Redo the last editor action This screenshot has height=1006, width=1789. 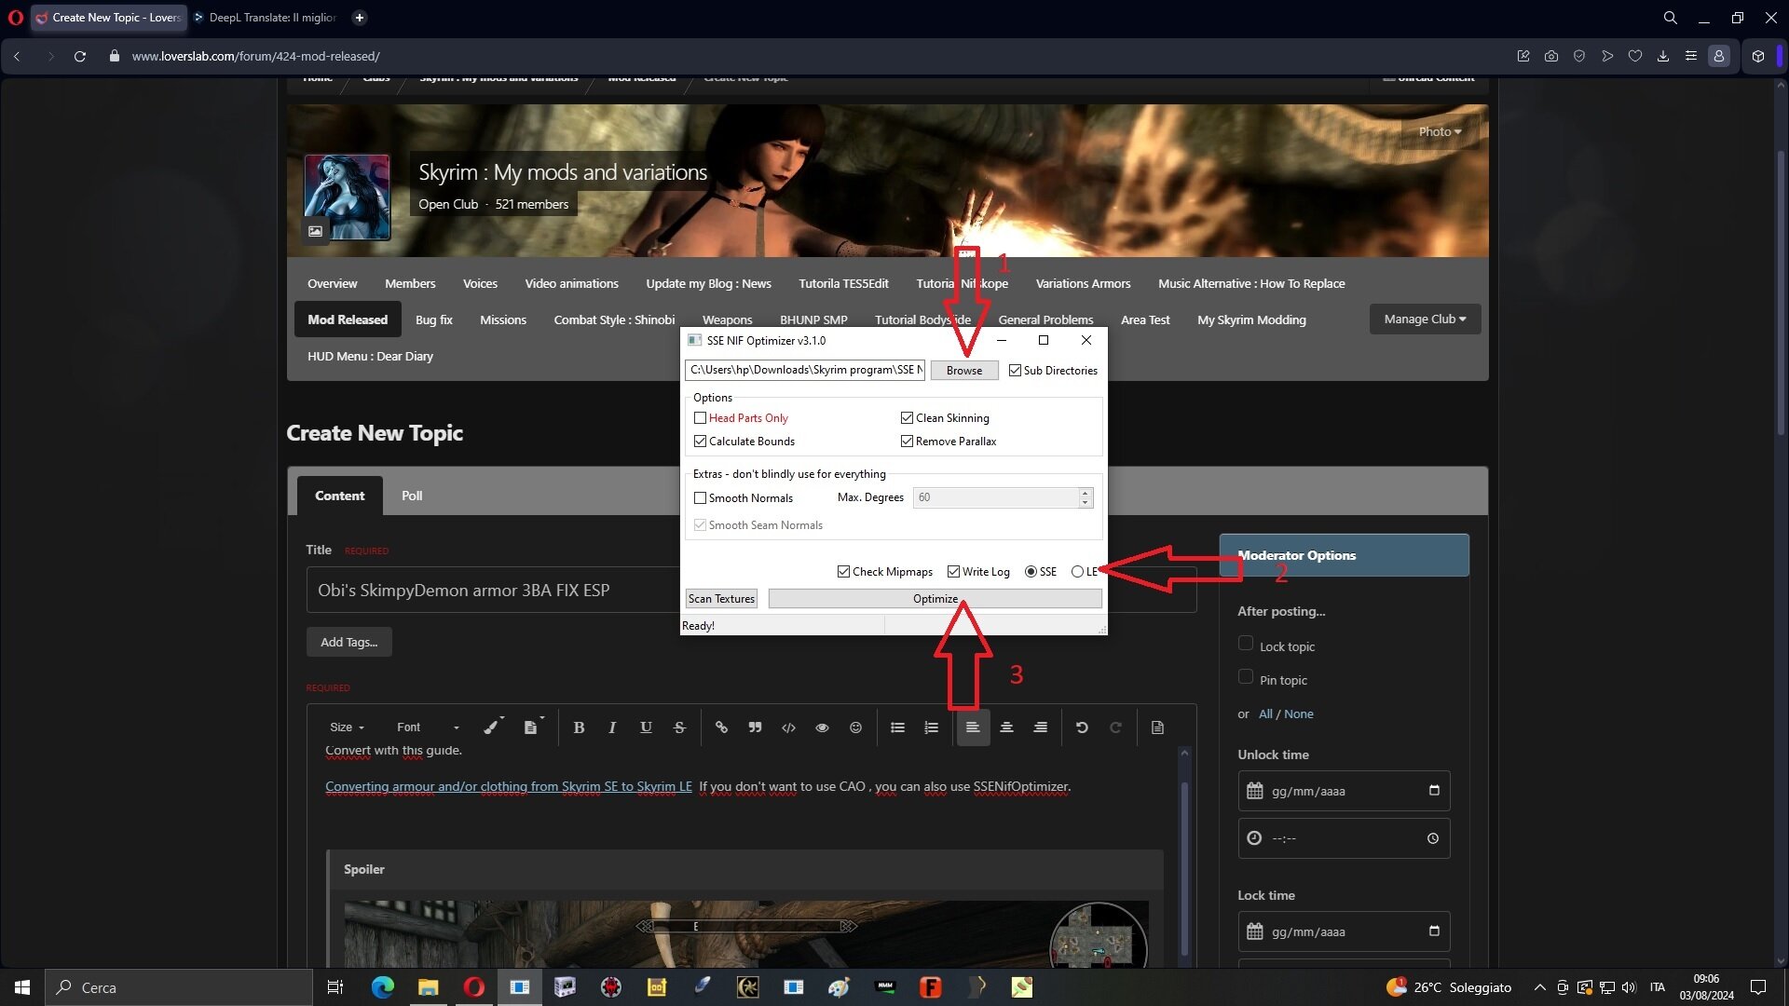(x=1115, y=727)
